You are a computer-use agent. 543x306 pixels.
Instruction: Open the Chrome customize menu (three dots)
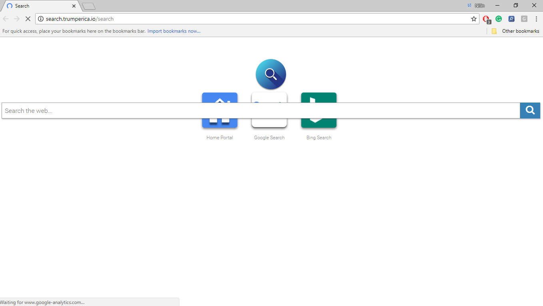pyautogui.click(x=537, y=19)
